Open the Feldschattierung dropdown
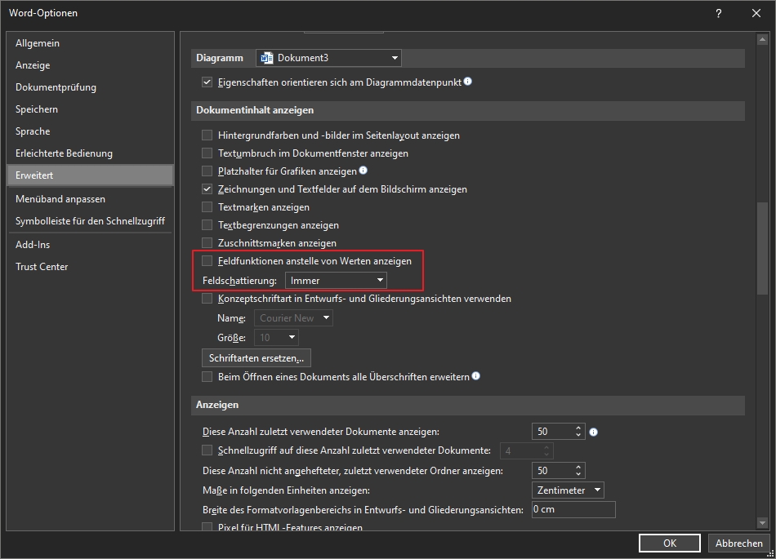This screenshot has height=559, width=776. pyautogui.click(x=336, y=280)
